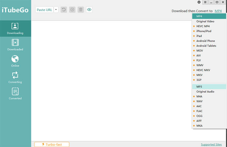Select AIFF audio format
Viewport: 227px width, 147px height.
(x=209, y=121)
